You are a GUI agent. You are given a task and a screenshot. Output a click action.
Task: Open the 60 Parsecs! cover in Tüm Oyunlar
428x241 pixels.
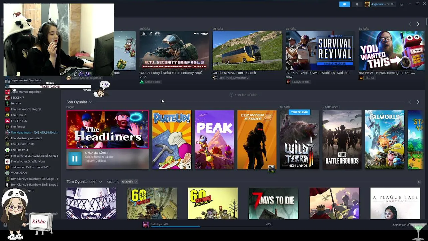click(152, 204)
